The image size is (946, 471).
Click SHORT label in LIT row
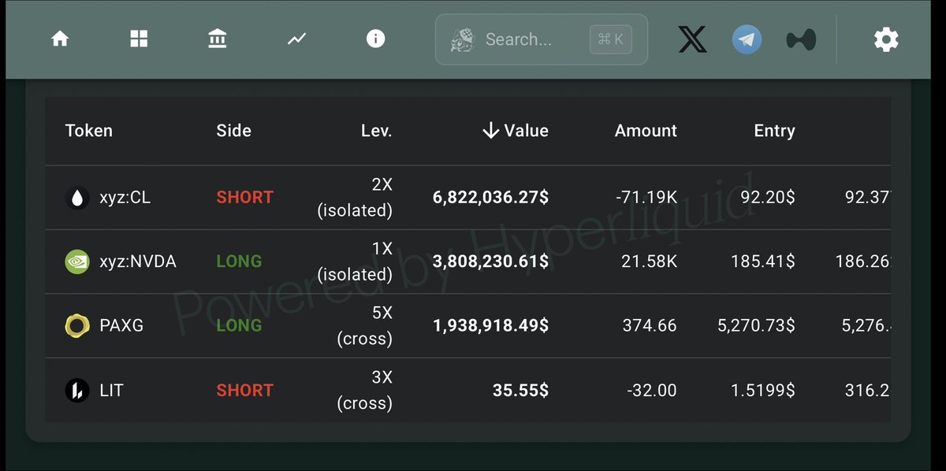tap(245, 390)
